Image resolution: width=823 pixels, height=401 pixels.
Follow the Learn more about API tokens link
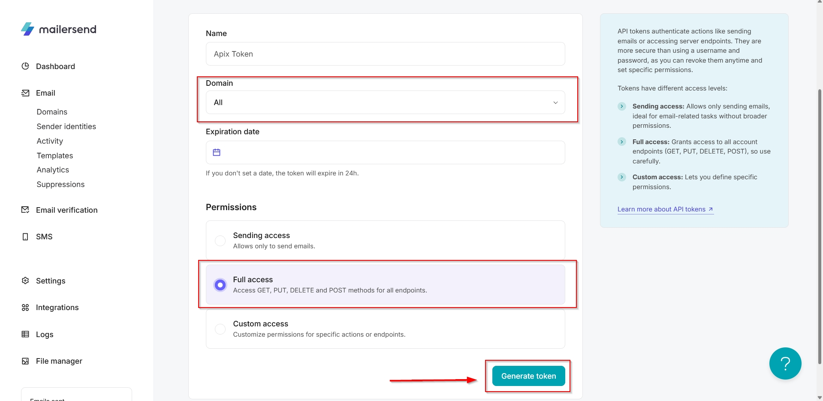[x=665, y=209]
